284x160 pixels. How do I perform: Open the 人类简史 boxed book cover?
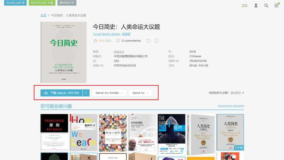(x=201, y=134)
